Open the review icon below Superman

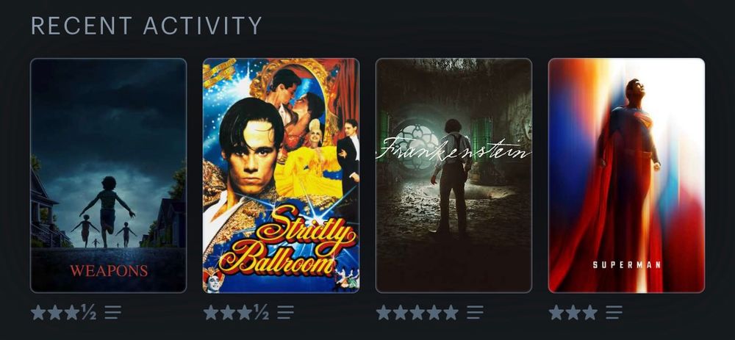tap(614, 312)
